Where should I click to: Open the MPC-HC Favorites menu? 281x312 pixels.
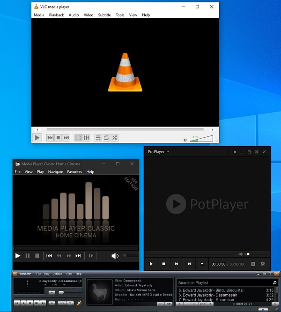click(x=74, y=172)
